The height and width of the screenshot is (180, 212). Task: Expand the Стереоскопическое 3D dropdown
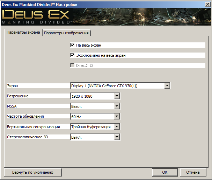[x=95, y=137]
